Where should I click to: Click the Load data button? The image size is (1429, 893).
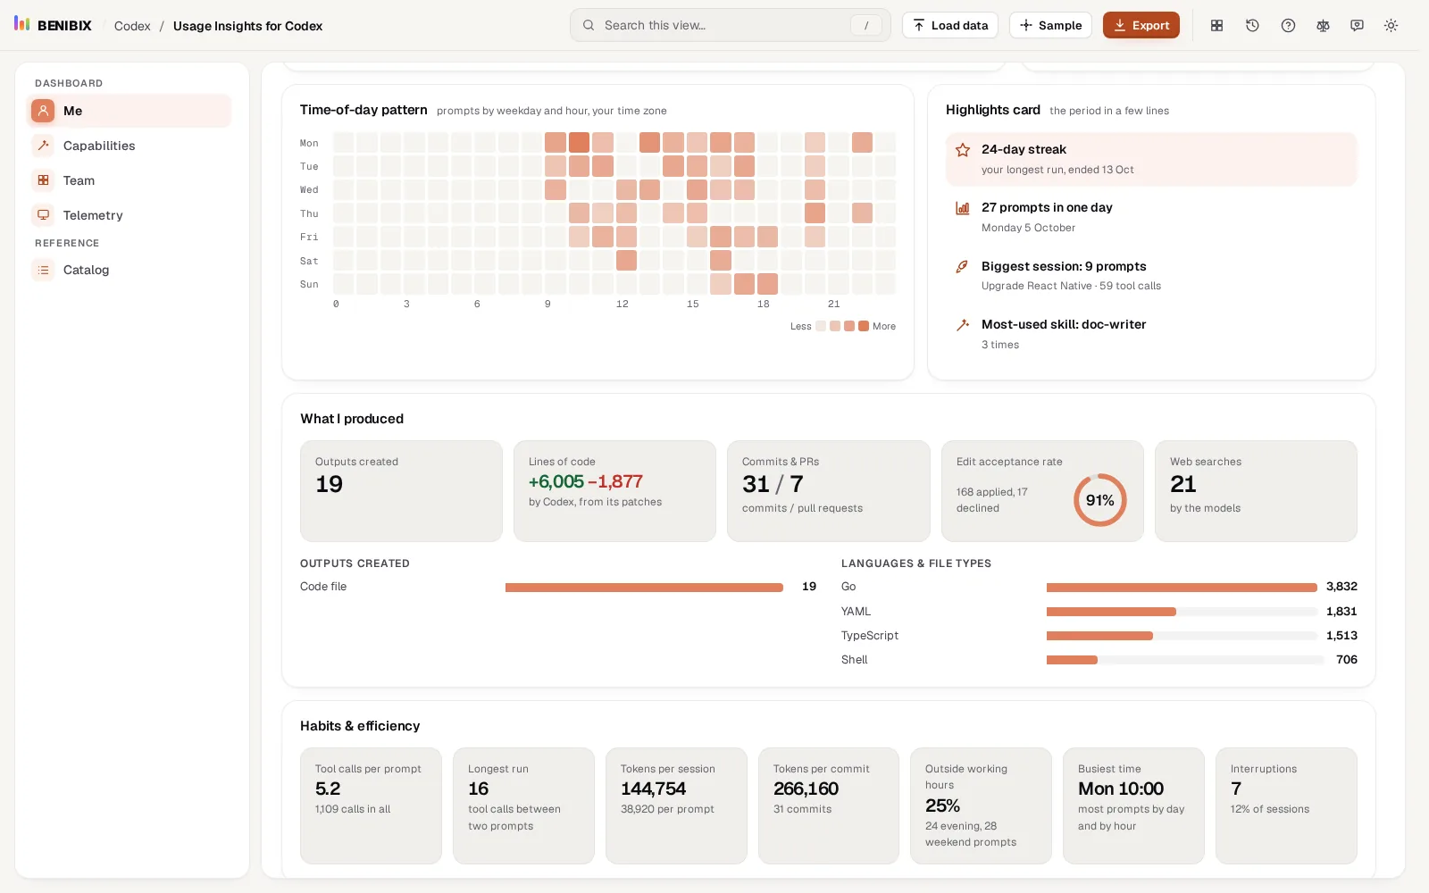coord(950,25)
